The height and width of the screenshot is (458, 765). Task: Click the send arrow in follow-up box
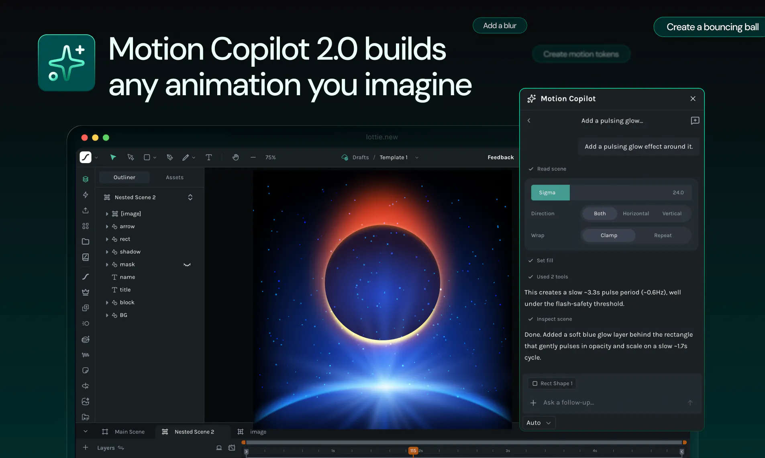coord(690,403)
